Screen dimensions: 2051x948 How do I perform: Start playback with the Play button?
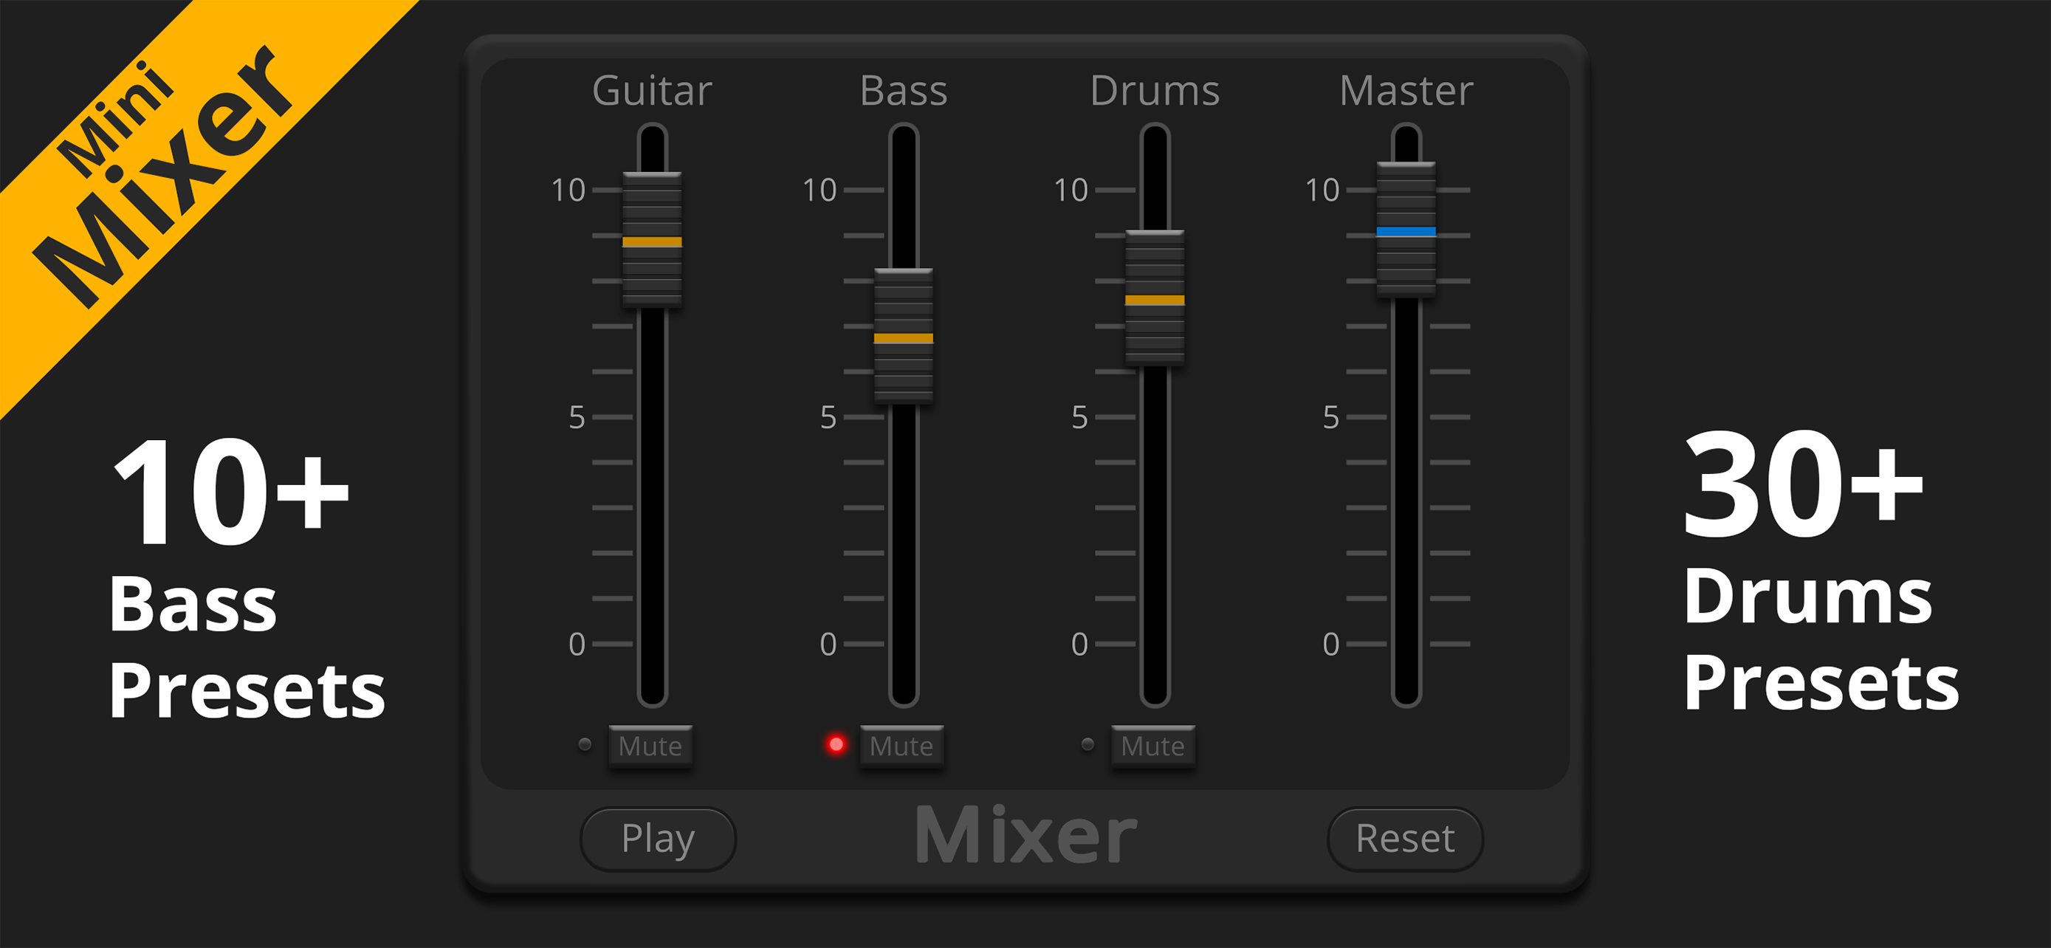pyautogui.click(x=659, y=839)
